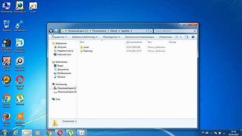The height and width of the screenshot is (136, 242).
Task: Click the Opera browser desktop shortcut
Action: coord(20,82)
